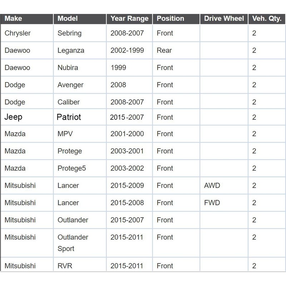Screen dimensions: 286x286
Task: Click the AWD drive wheel cell
Action: tap(224, 186)
